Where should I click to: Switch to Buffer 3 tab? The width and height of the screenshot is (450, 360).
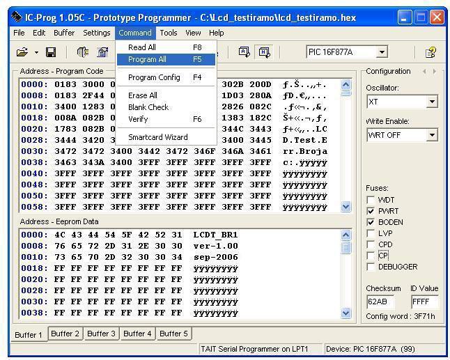tap(101, 334)
